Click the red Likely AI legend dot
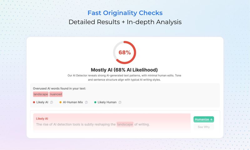The image size is (250, 150). pyautogui.click(x=34, y=102)
